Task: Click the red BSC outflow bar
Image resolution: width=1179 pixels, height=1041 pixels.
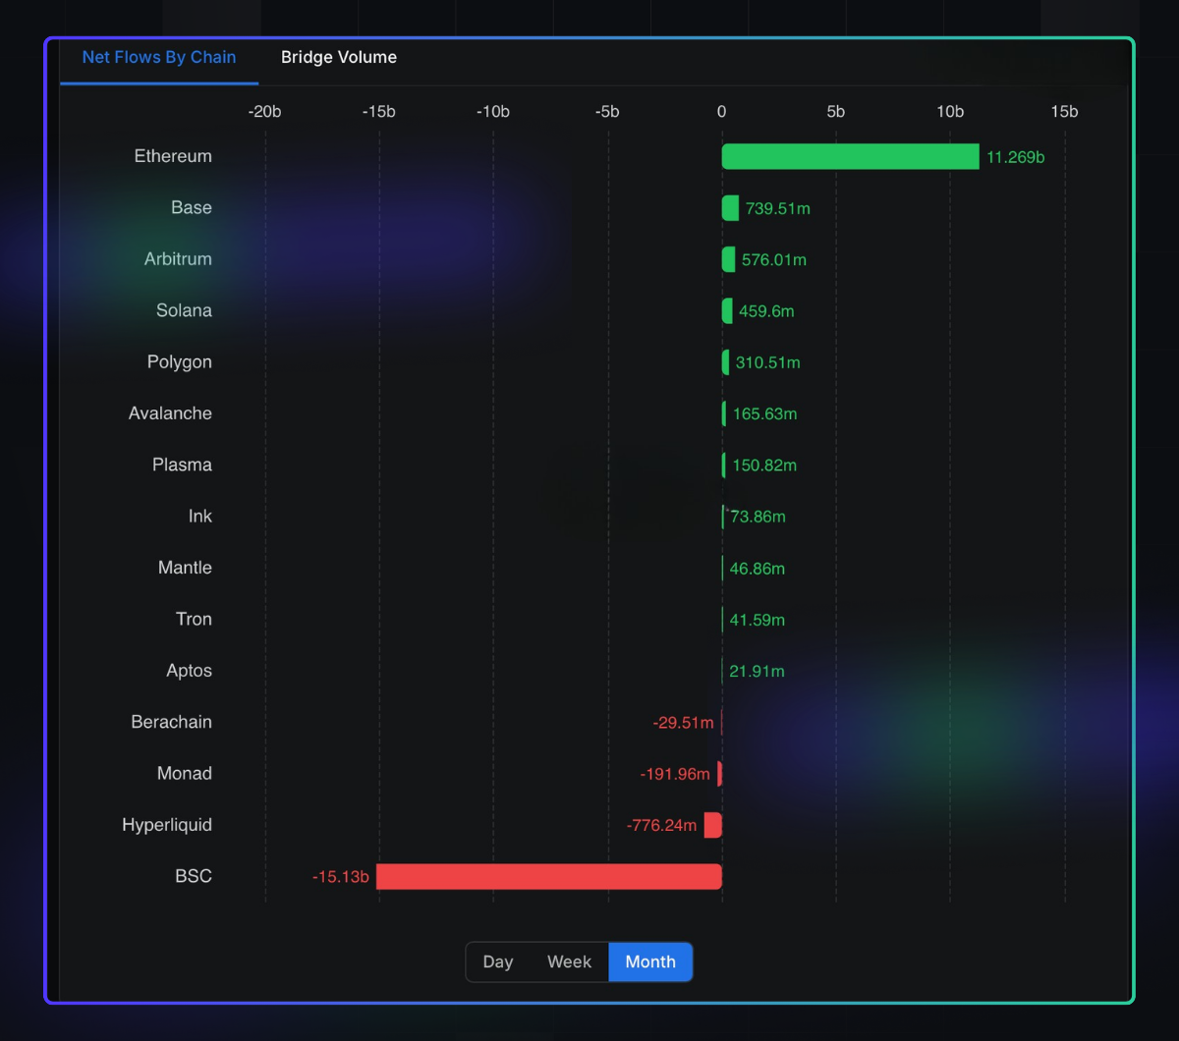Action: (549, 876)
